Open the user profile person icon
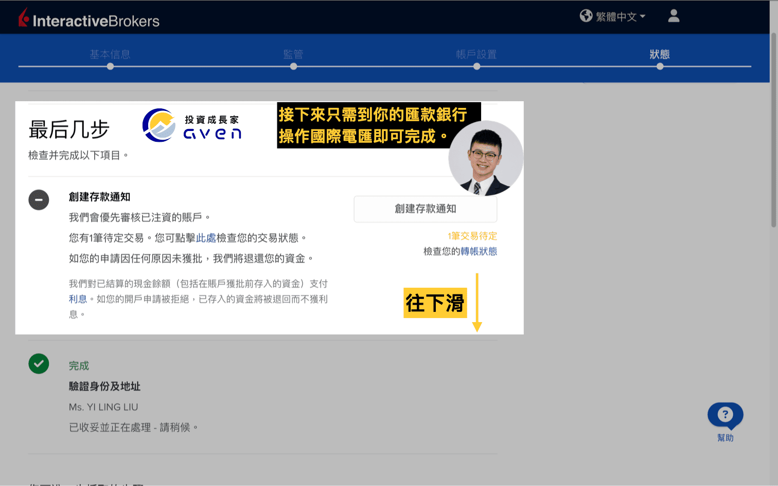This screenshot has height=486, width=778. click(x=673, y=16)
